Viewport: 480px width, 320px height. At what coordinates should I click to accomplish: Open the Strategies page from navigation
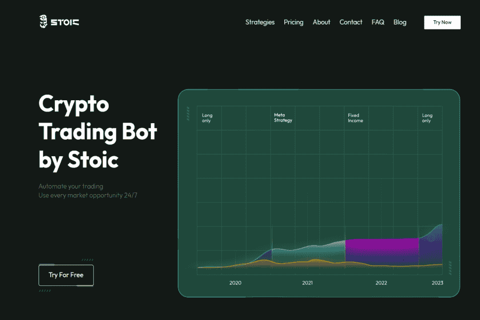click(260, 22)
